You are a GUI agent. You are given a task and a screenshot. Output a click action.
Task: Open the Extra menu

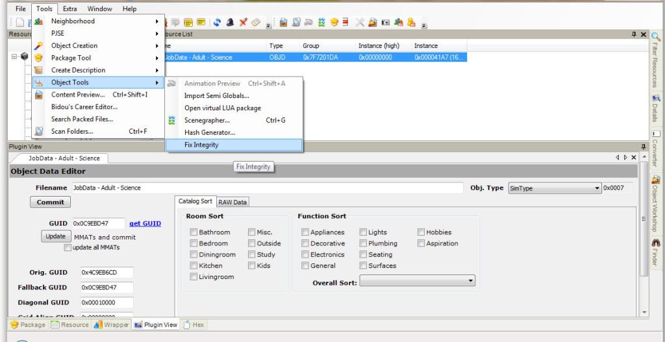69,9
